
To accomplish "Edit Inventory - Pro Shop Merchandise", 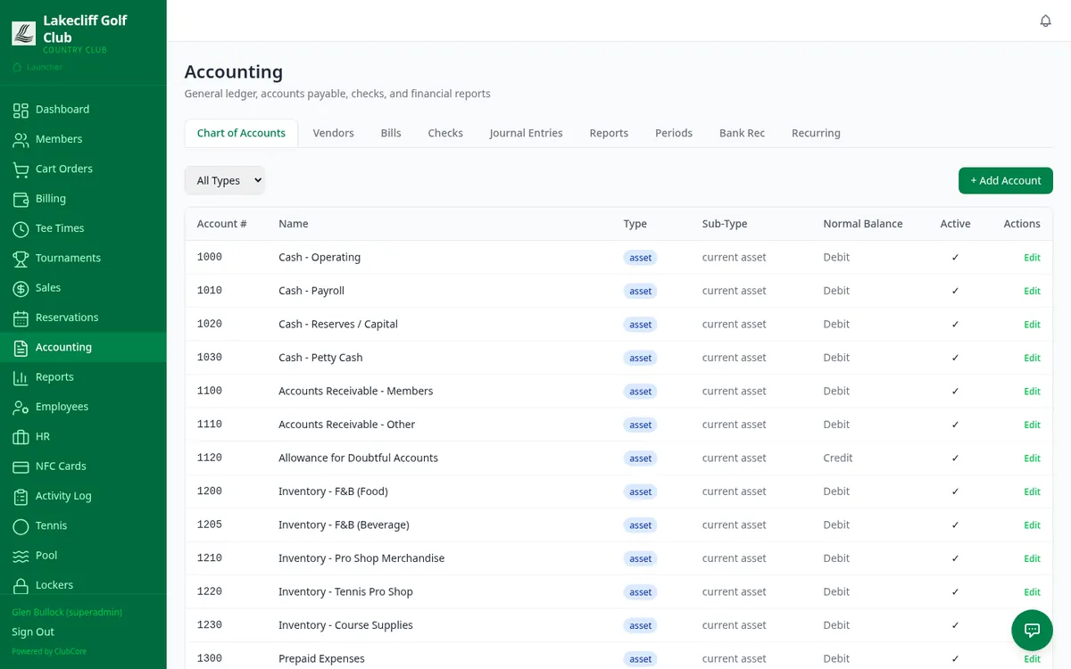I will coord(1032,558).
